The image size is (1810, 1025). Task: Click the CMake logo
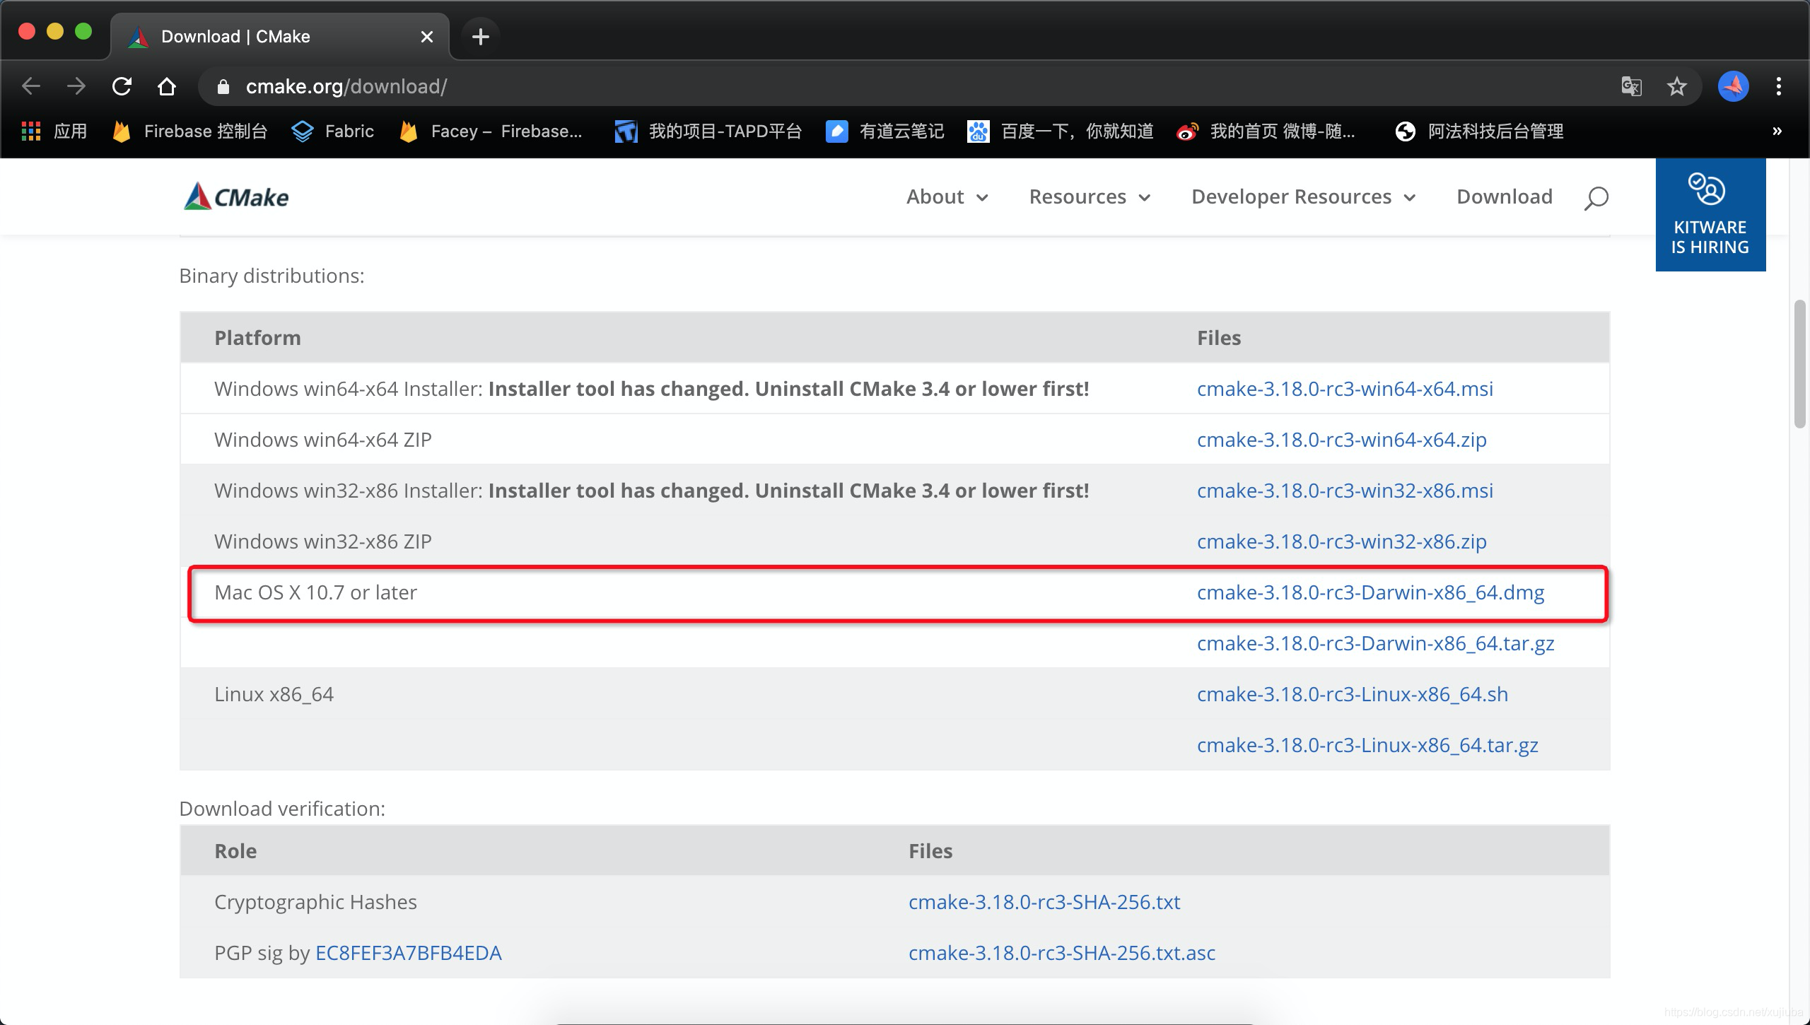click(x=236, y=197)
